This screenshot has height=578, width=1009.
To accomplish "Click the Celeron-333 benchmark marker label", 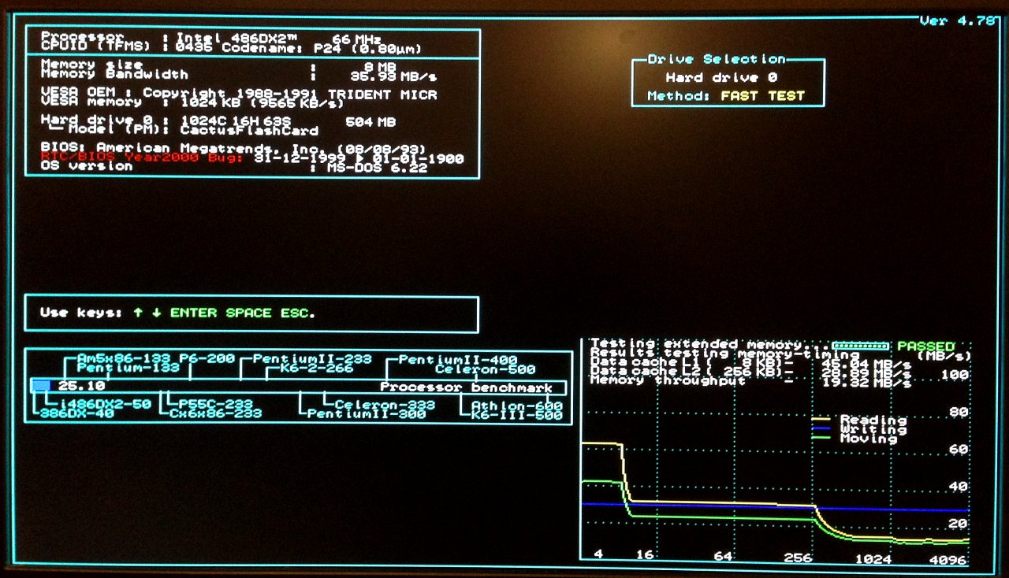I will point(385,405).
